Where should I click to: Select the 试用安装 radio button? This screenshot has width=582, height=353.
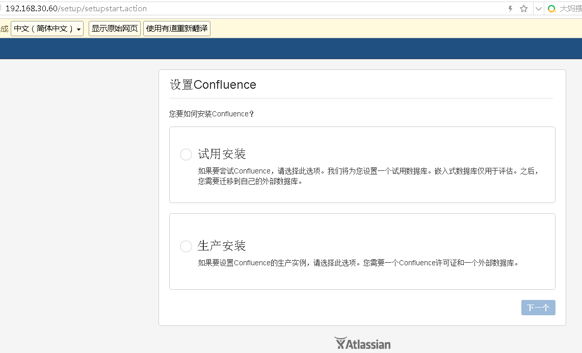tap(186, 155)
